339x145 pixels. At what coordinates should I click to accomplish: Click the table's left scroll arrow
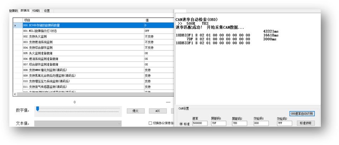tap(15, 95)
